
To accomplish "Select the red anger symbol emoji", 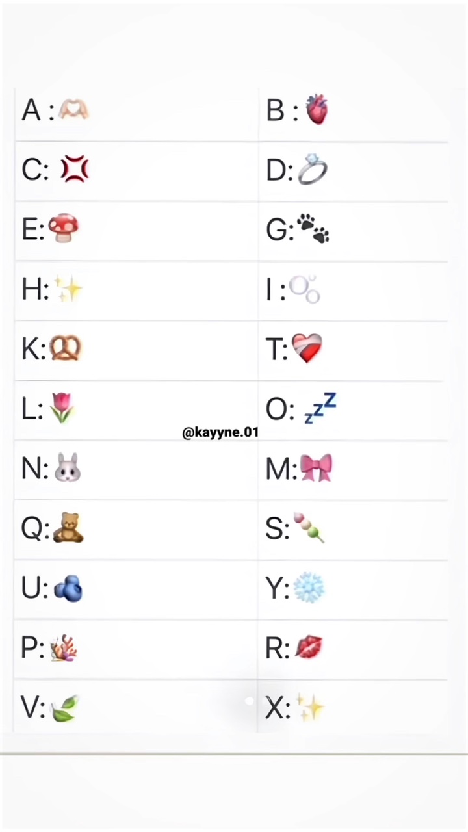I will 75,170.
